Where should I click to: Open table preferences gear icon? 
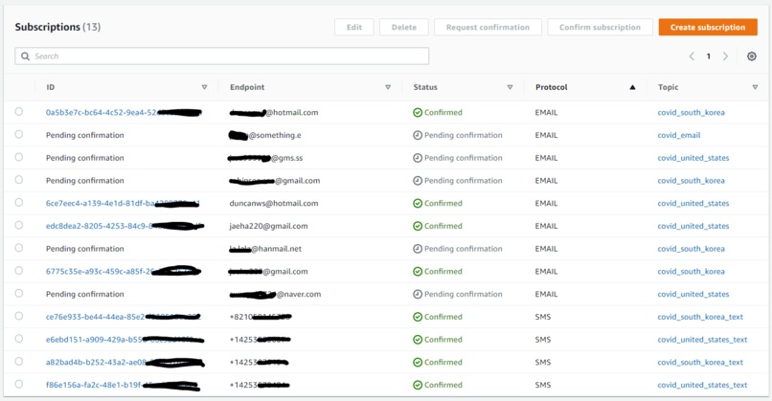(x=751, y=56)
